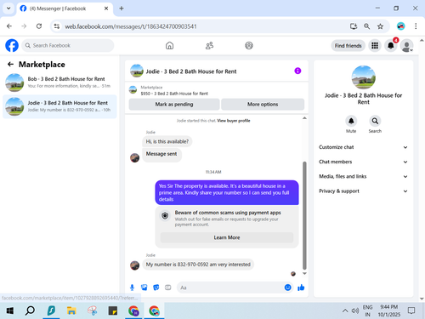Select Jodie's conversation in the list

tap(59, 106)
